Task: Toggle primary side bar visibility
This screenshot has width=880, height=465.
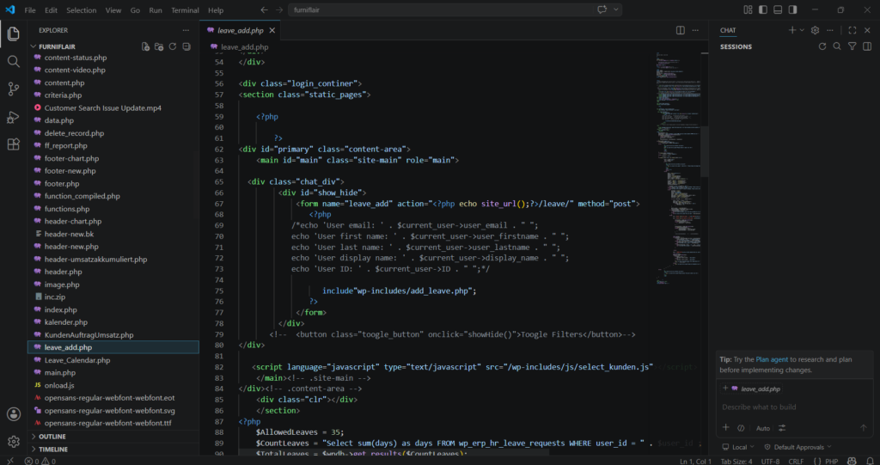Action: coord(763,9)
